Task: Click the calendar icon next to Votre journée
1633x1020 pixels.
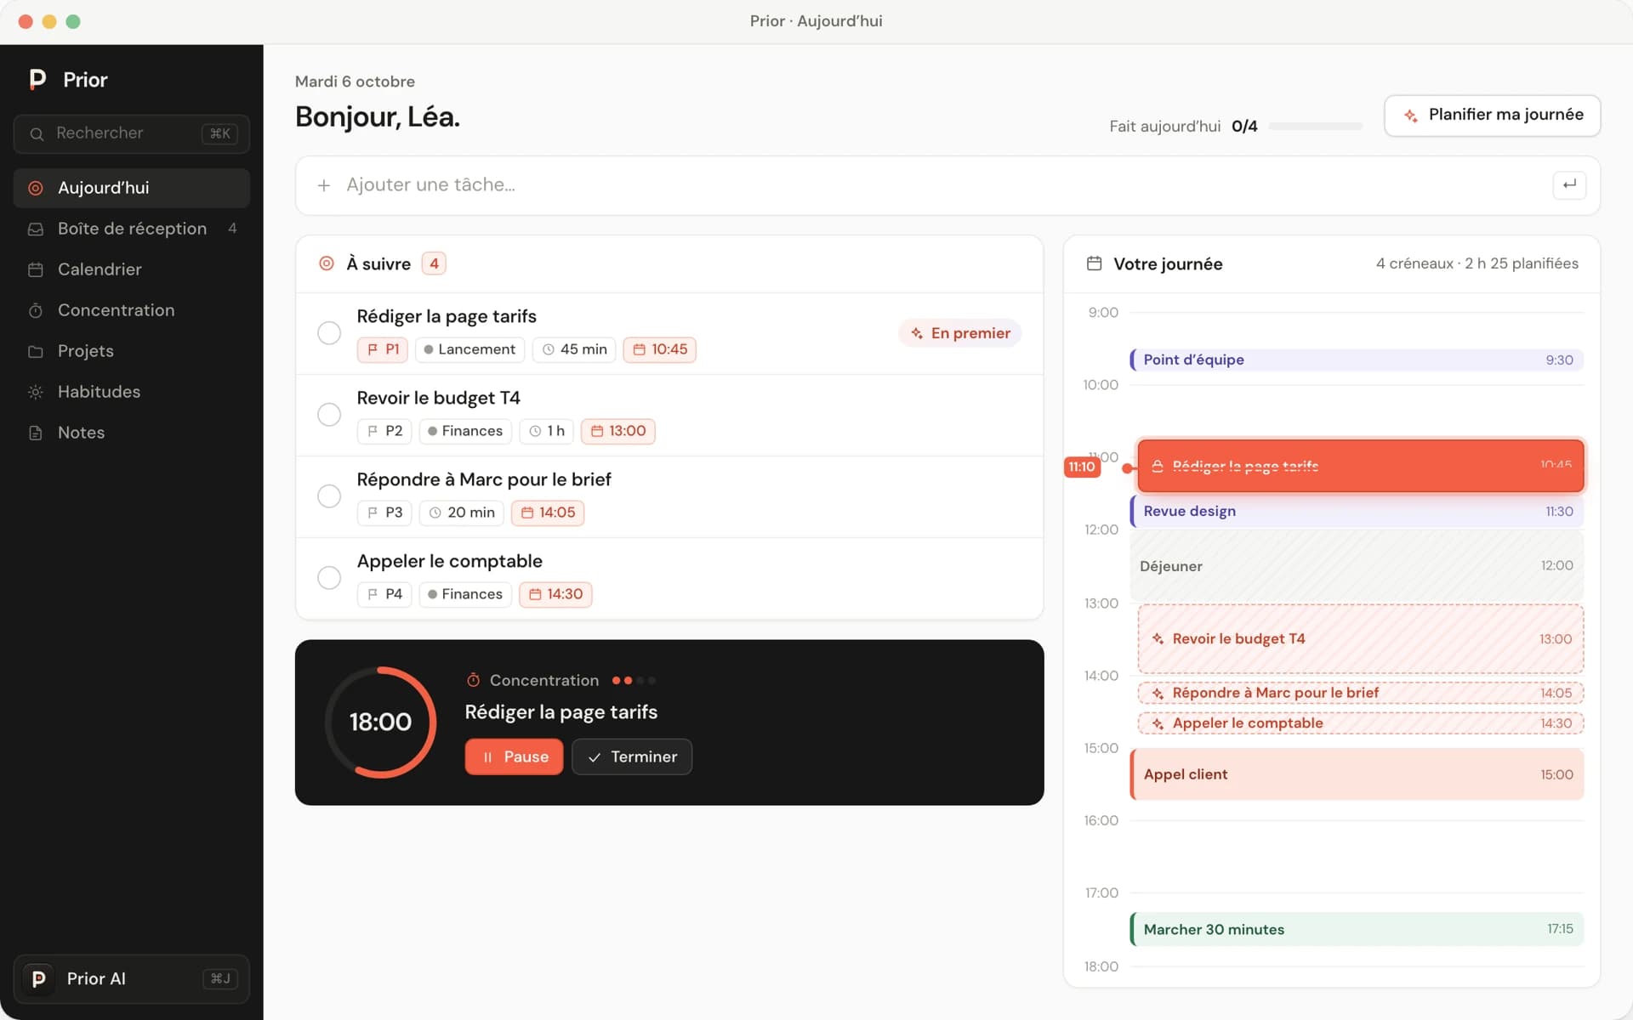Action: click(x=1094, y=263)
